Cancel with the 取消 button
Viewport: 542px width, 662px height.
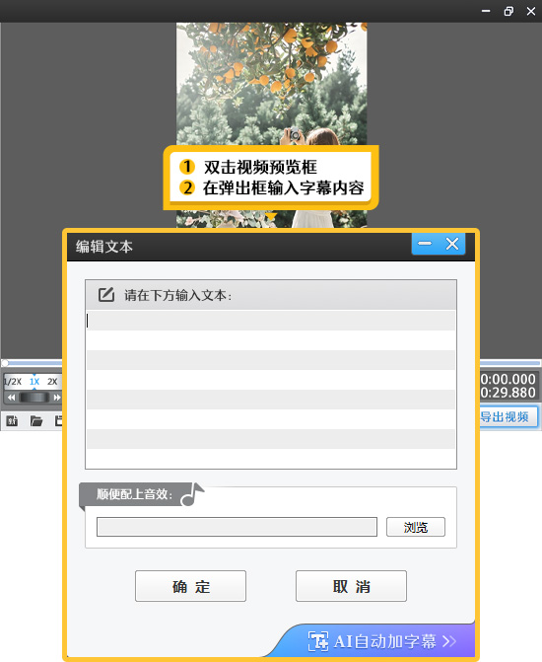pyautogui.click(x=351, y=586)
